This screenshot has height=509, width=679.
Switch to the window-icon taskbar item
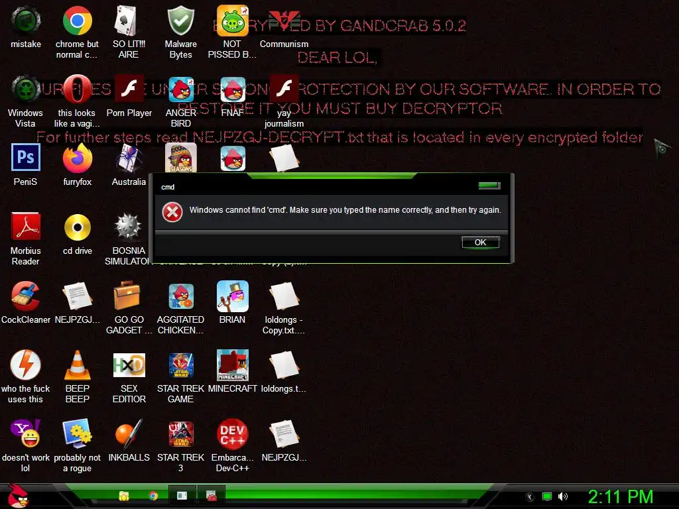click(x=182, y=496)
